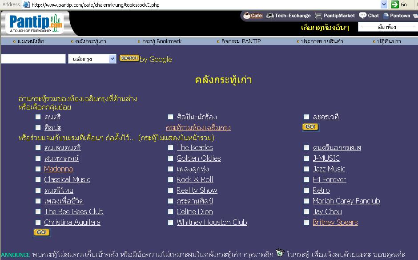Tick the ดนตรี checkbox
This screenshot has height=260, width=418.
point(38,117)
